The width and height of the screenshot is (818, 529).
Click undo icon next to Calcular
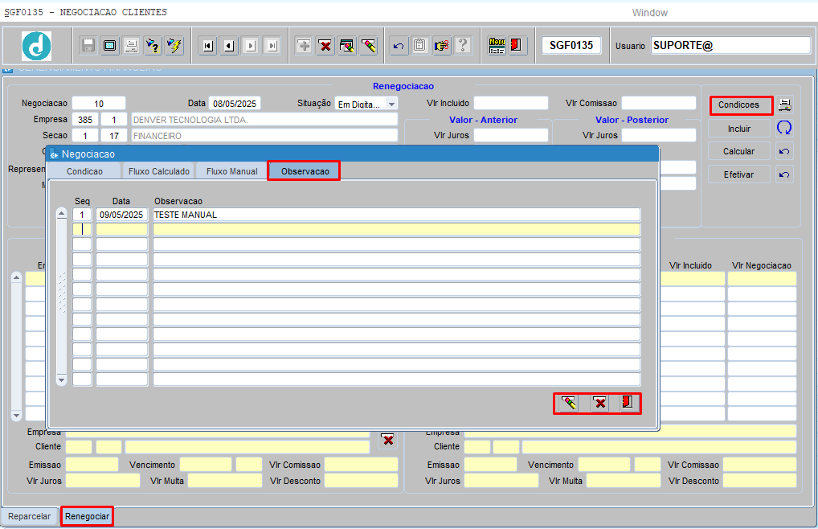pos(784,151)
